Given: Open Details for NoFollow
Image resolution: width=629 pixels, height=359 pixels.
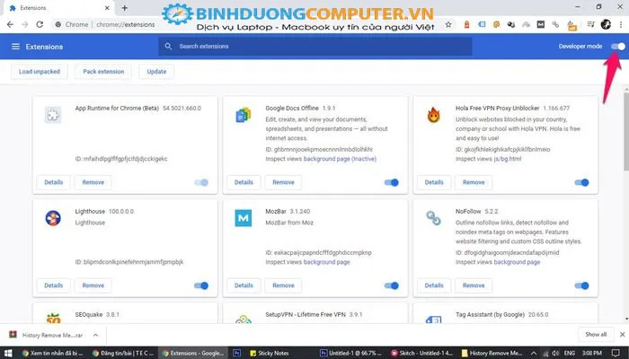Looking at the screenshot, I should coord(434,285).
